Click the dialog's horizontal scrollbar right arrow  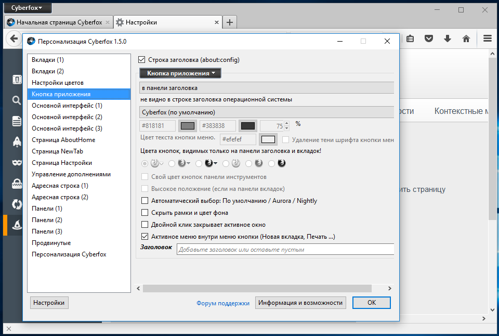point(389,288)
